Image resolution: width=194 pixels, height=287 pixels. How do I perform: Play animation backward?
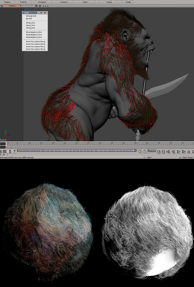(x=173, y=152)
